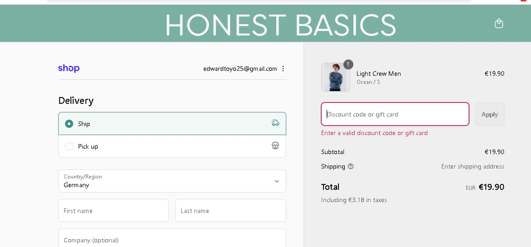Click the Country/Region chevron arrow
Image resolution: width=531 pixels, height=247 pixels.
(276, 181)
